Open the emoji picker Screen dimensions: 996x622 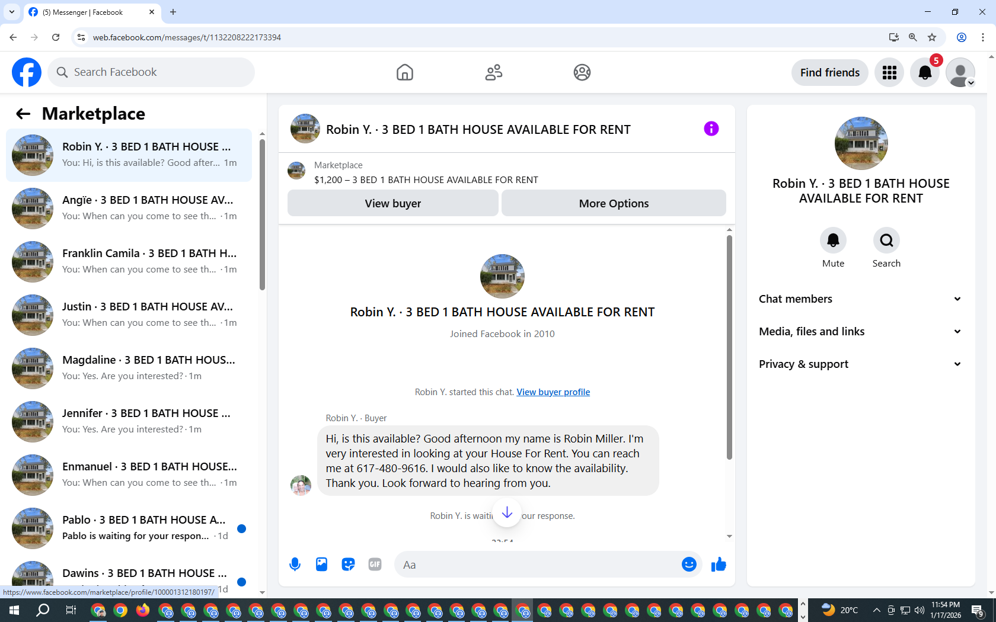(x=689, y=565)
